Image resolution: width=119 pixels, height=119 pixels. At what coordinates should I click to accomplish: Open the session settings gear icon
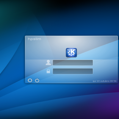30,80
